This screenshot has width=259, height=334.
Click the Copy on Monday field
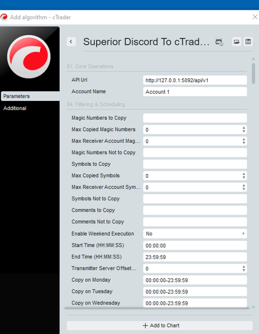tap(195, 280)
